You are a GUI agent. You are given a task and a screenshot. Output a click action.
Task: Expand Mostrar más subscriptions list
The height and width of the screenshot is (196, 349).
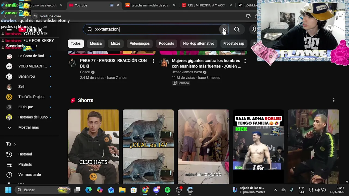point(29,127)
